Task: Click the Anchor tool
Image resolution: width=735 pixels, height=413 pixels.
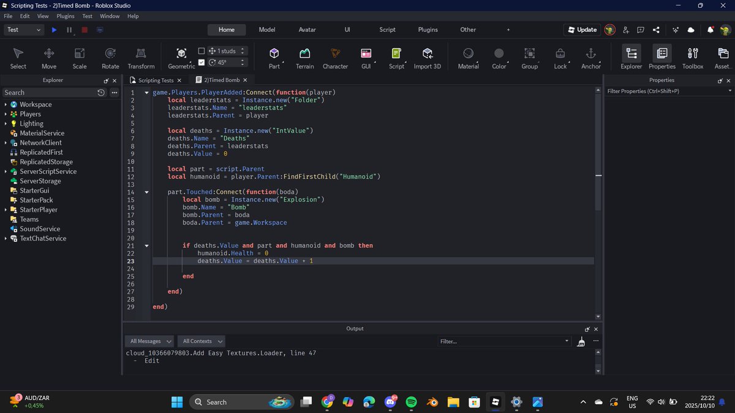Action: [591, 58]
